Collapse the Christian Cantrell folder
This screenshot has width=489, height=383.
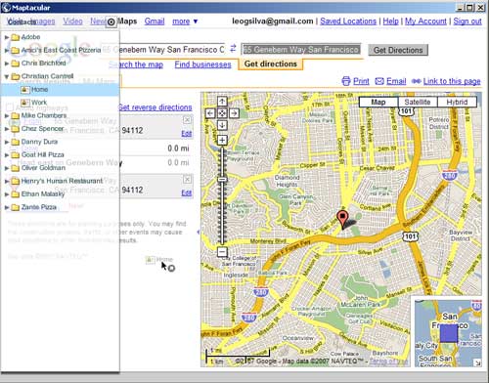[x=7, y=76]
